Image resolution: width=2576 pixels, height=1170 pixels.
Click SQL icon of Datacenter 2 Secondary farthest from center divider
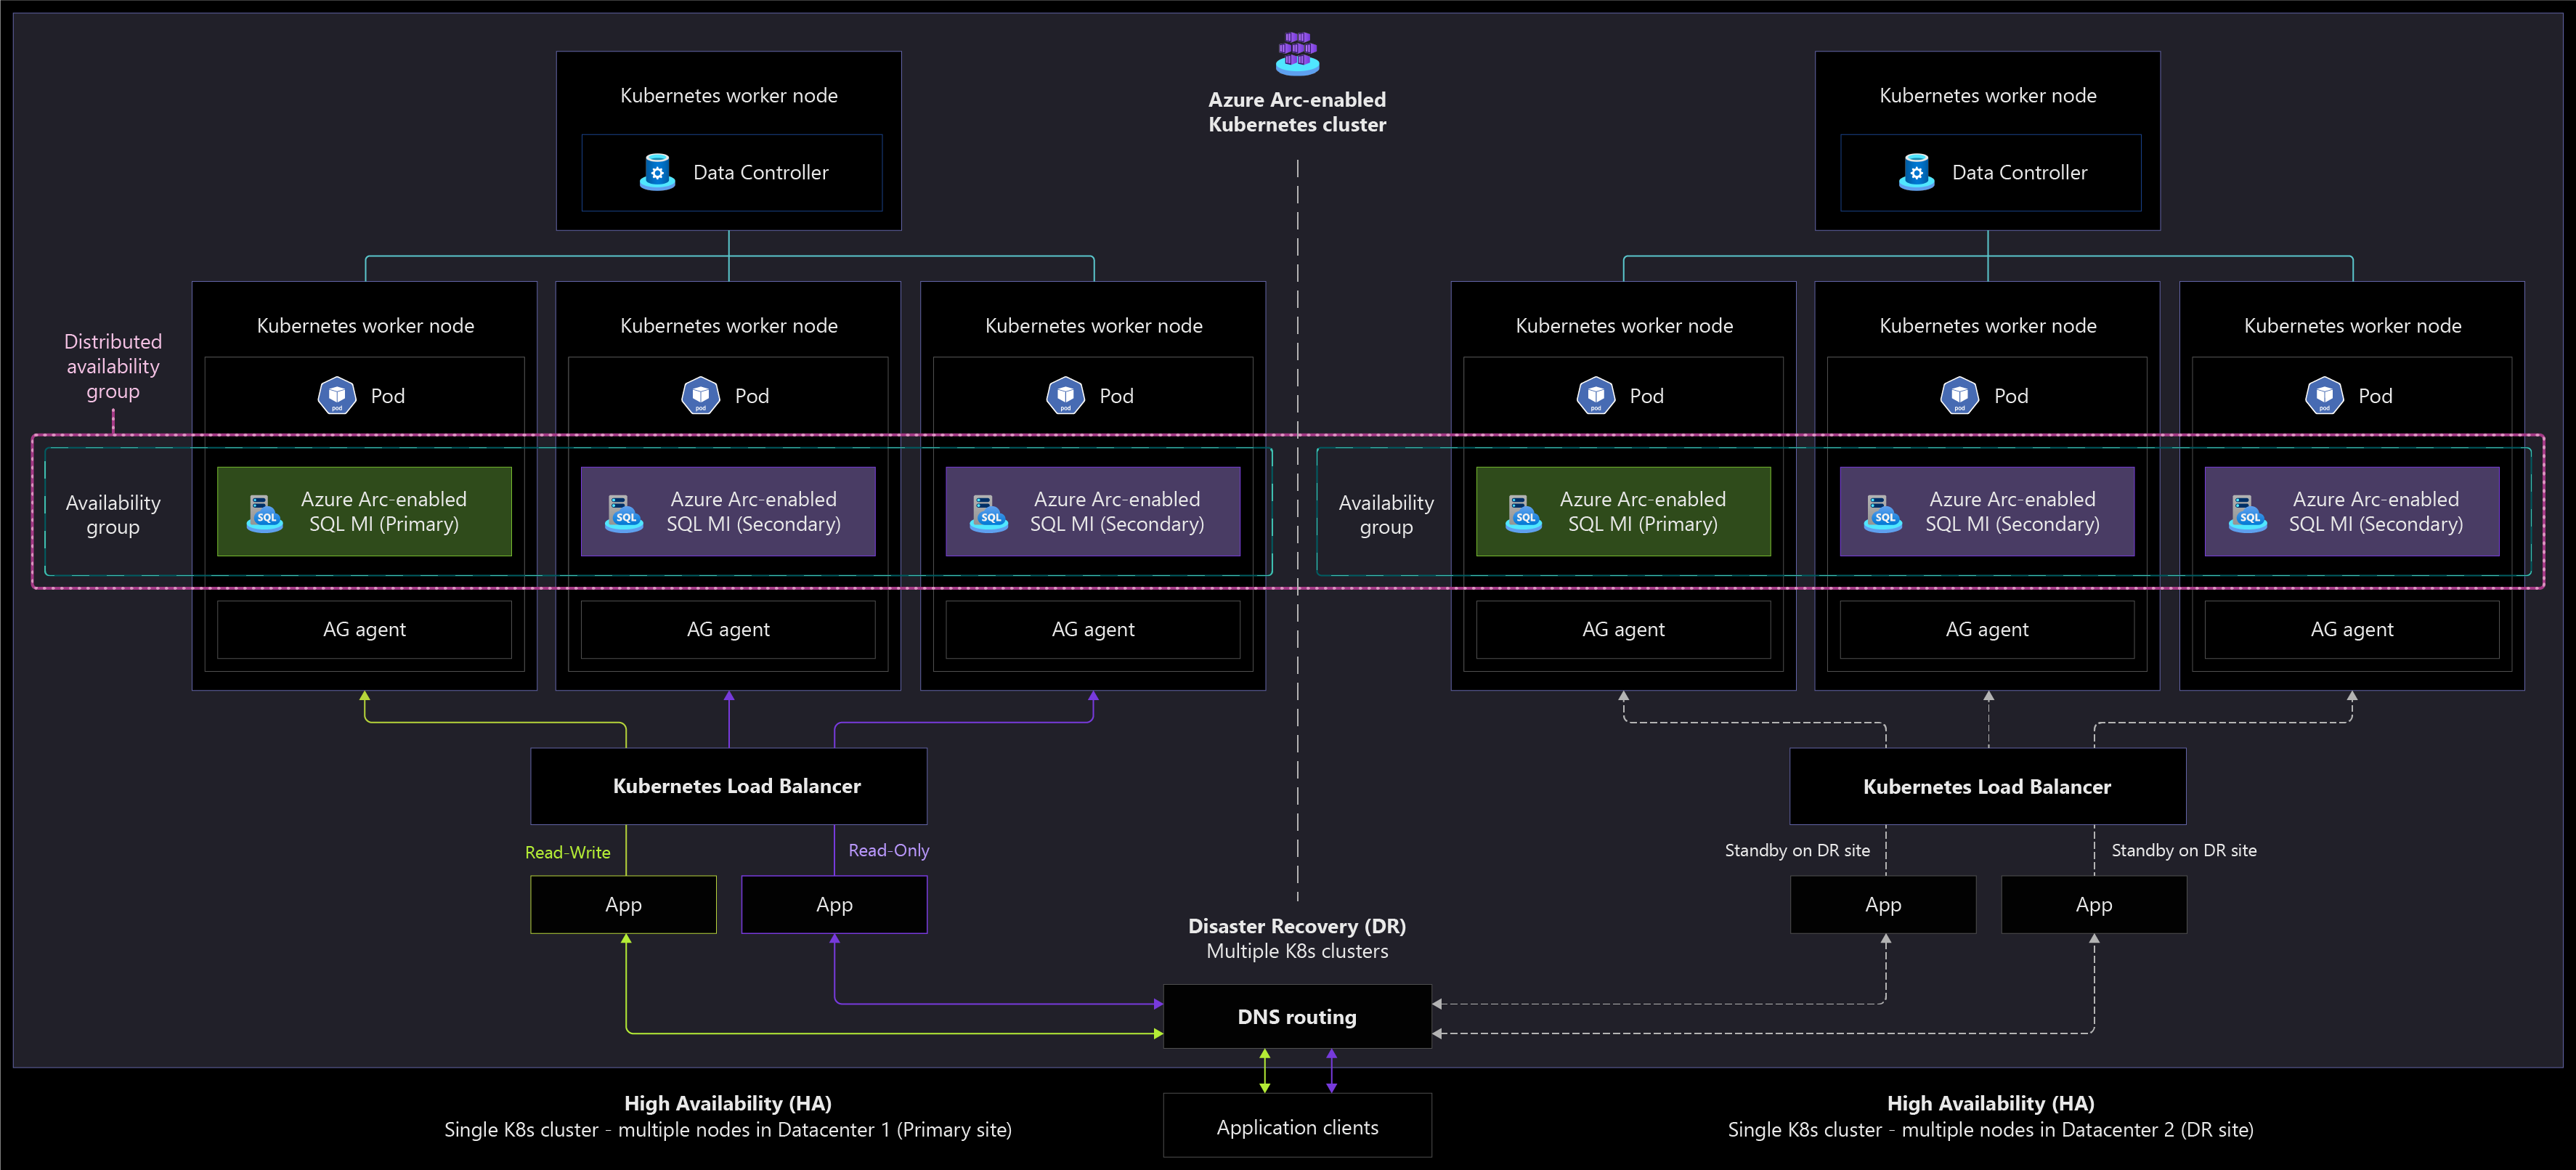[2248, 513]
